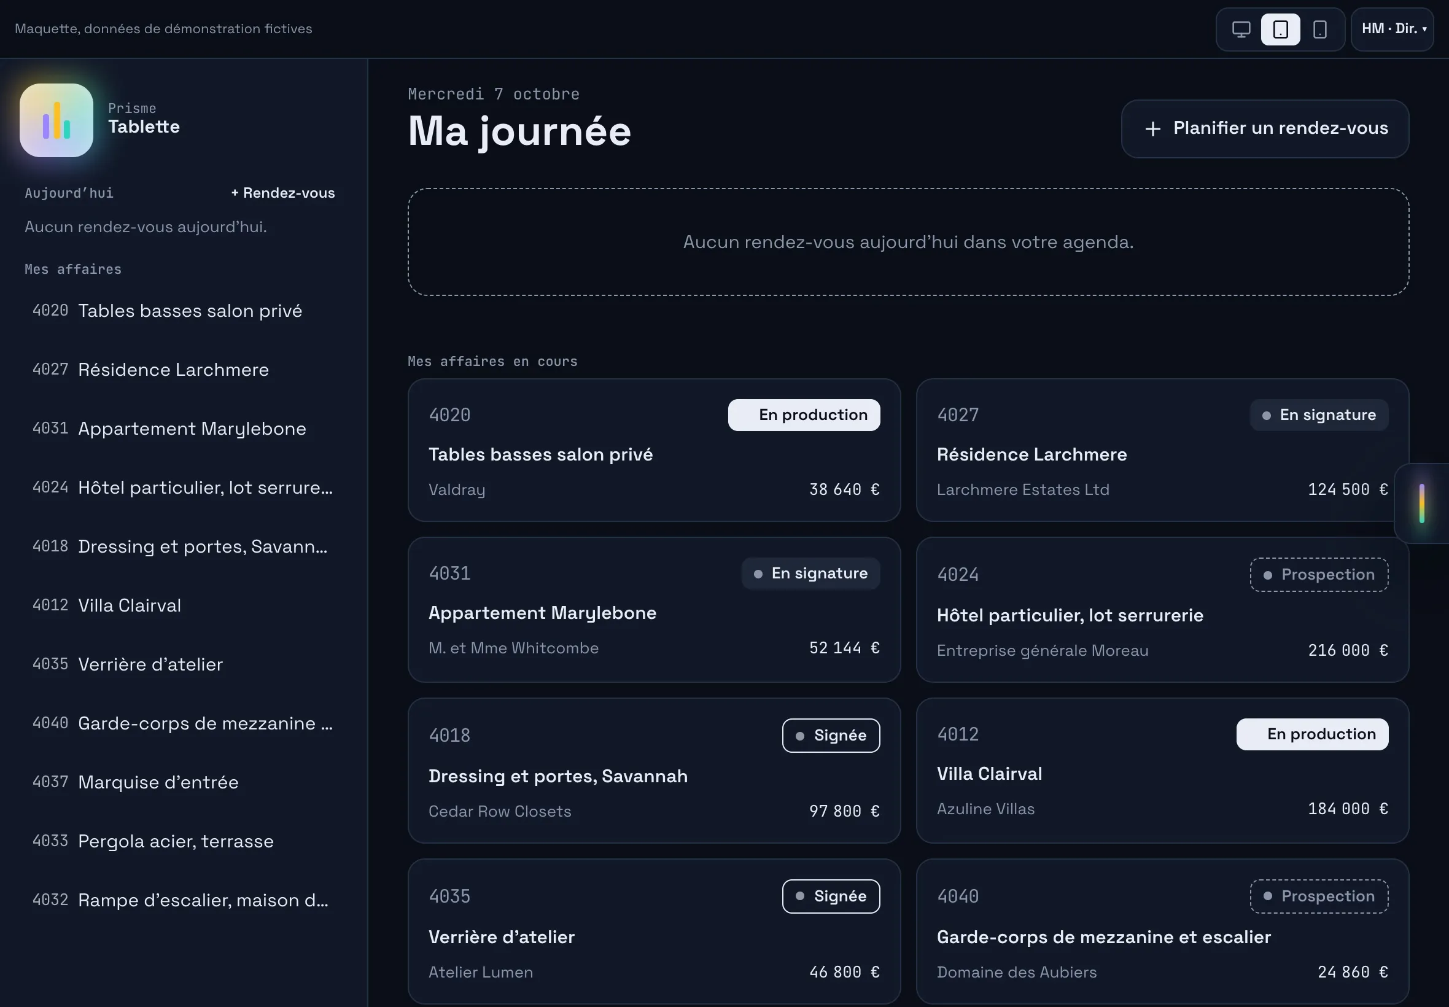Click the amount 46 800 € text
Viewport: 1449px width, 1007px height.
[844, 972]
